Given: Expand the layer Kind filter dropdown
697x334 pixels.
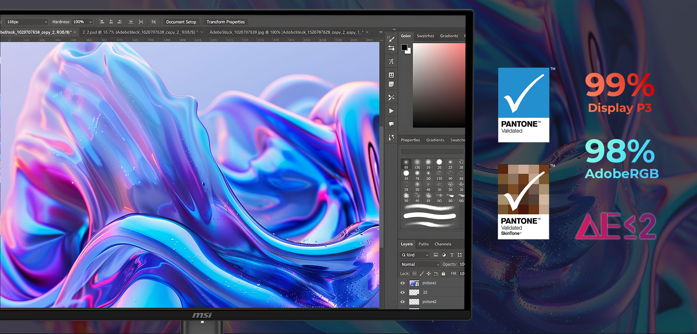Looking at the screenshot, I should 415,255.
